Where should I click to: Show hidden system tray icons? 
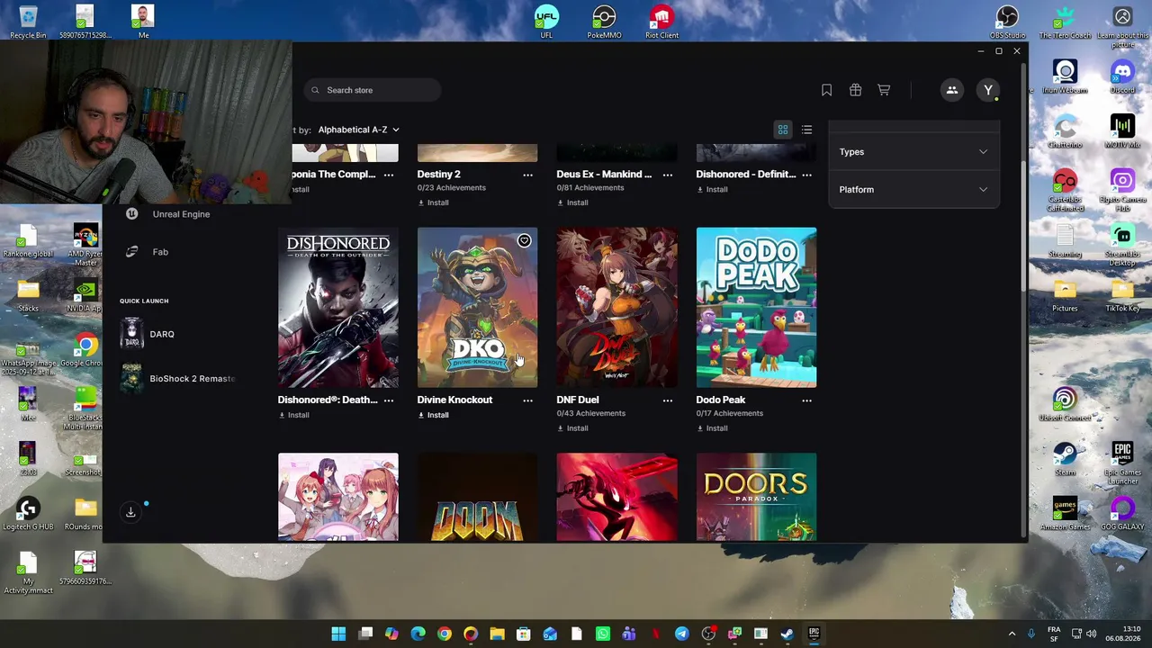click(x=1012, y=634)
